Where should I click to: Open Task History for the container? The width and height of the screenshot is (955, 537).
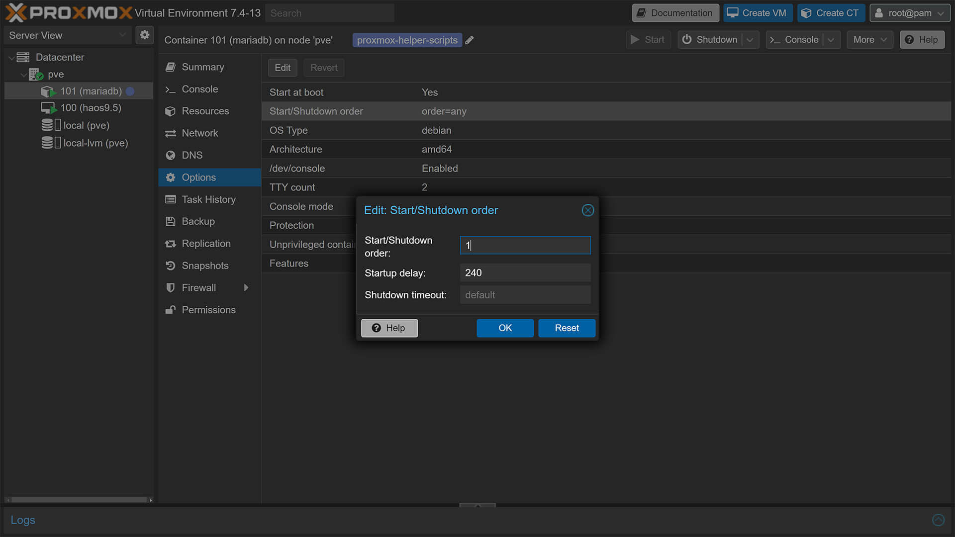[x=208, y=199]
